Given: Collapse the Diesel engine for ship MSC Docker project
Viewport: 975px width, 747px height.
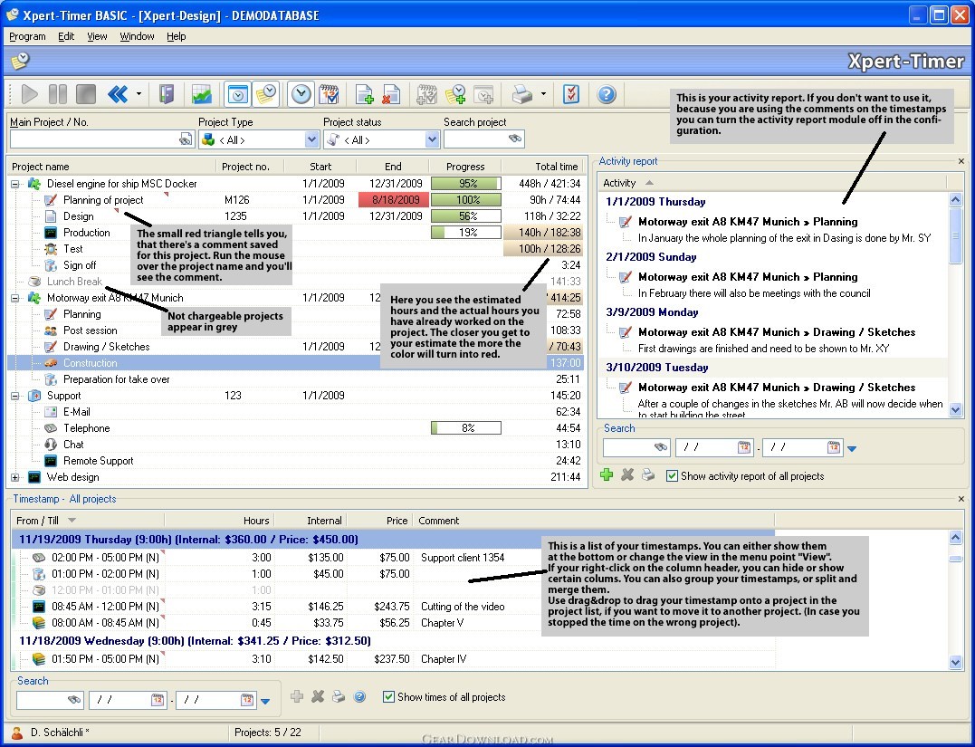Looking at the screenshot, I should pyautogui.click(x=15, y=184).
